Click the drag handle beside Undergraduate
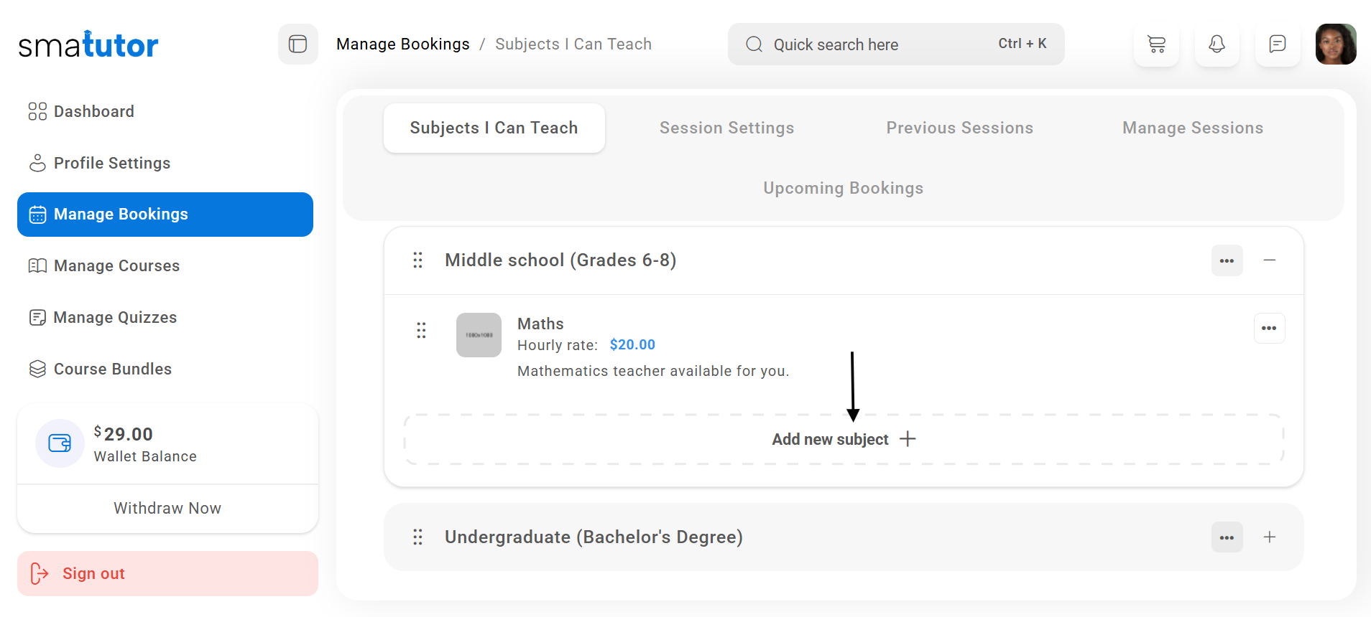This screenshot has height=617, width=1371. point(417,537)
